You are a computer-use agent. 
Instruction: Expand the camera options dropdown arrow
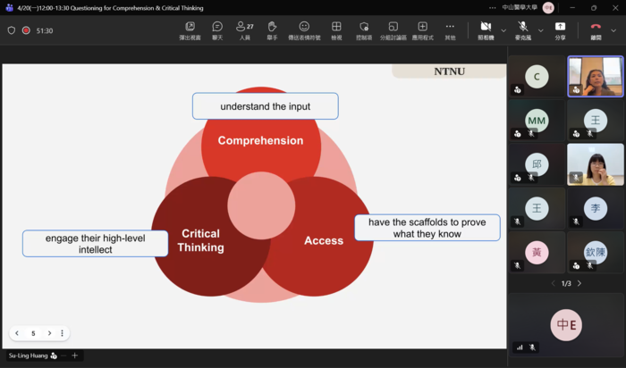click(x=503, y=29)
